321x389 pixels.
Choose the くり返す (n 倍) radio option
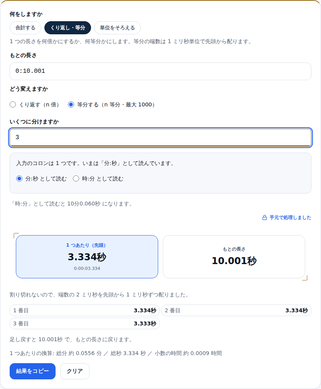point(13,105)
